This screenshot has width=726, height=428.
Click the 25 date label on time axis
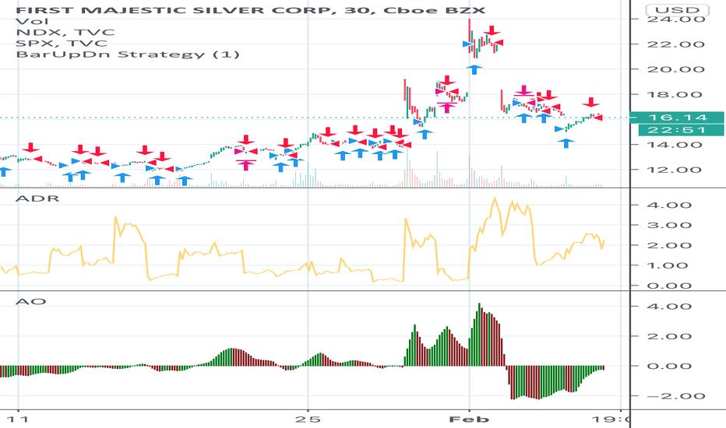(308, 419)
